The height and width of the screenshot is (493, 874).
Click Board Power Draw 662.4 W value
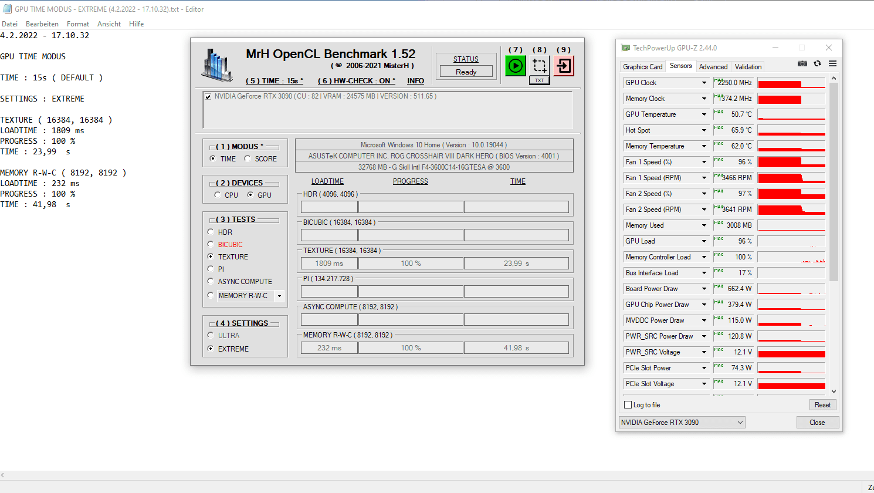[733, 289]
